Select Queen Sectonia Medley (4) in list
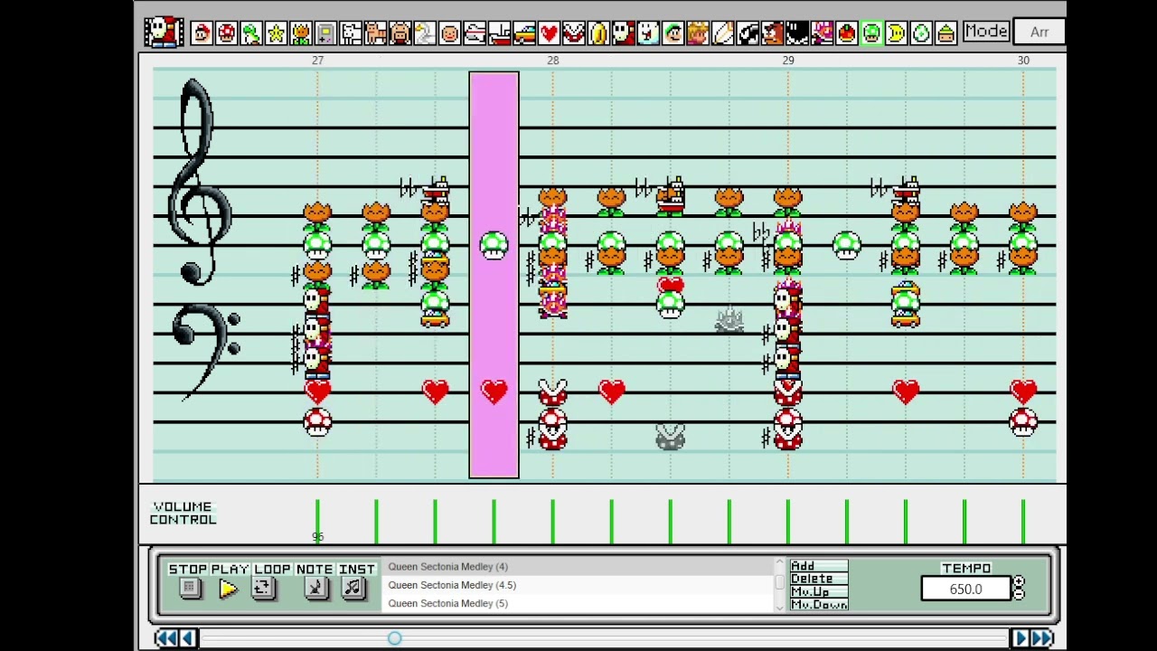Screen dimensions: 1157x651 pyautogui.click(x=578, y=567)
